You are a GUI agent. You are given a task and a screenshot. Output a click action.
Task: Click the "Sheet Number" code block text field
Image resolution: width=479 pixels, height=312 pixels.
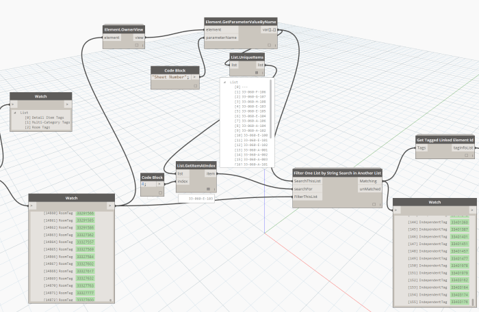tap(171, 78)
